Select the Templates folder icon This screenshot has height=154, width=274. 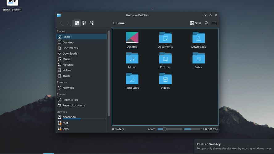click(132, 79)
